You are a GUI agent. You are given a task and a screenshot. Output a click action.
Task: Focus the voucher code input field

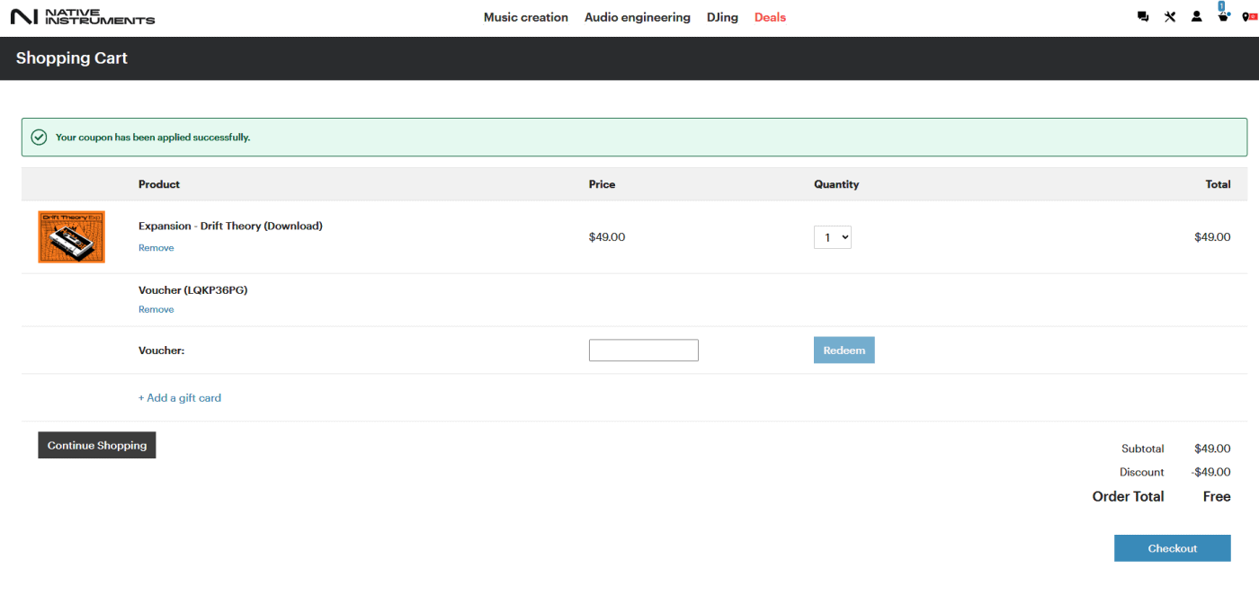tap(644, 351)
